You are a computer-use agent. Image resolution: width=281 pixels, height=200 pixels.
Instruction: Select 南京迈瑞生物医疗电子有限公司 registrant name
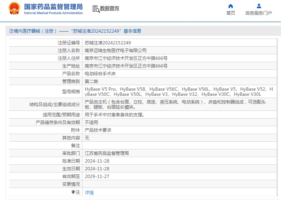(115, 51)
